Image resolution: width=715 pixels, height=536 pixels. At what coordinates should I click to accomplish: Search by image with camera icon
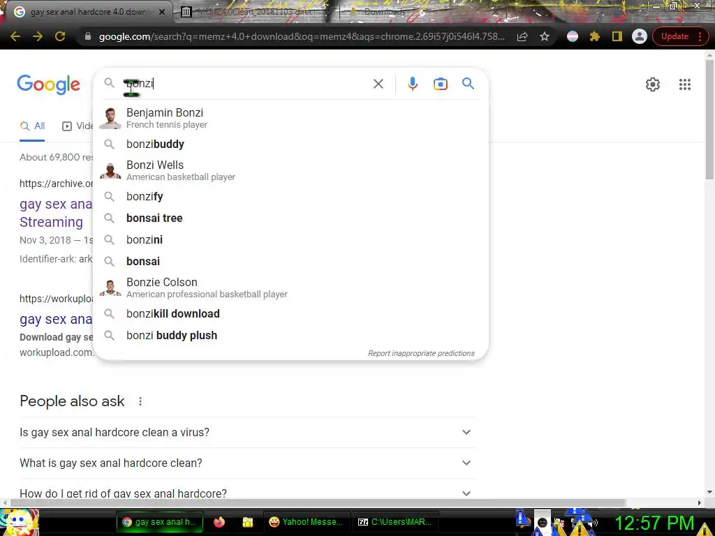point(441,84)
